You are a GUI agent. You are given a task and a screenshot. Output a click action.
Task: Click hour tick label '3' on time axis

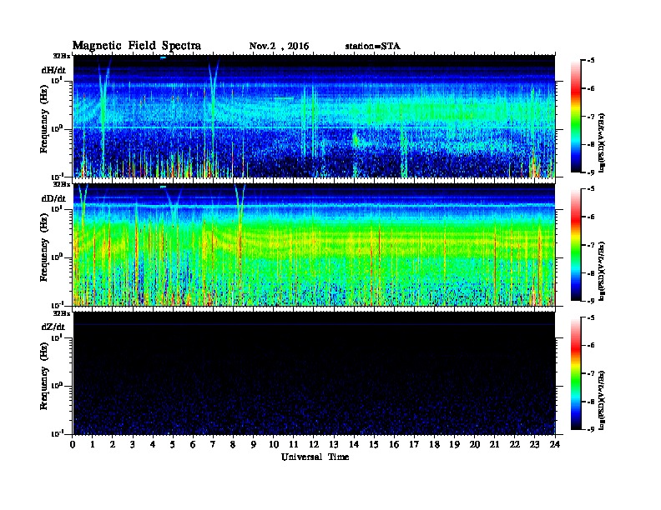coord(134,445)
